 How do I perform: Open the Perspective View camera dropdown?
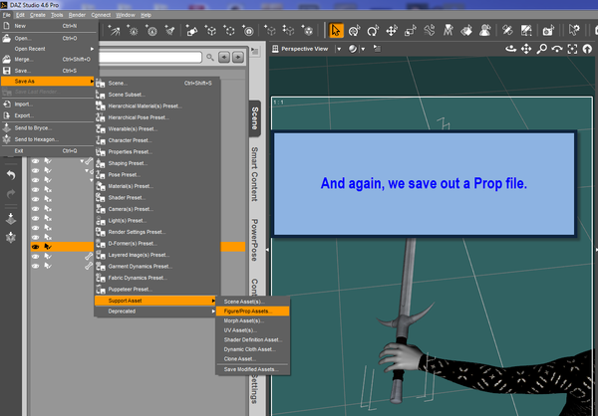click(x=339, y=49)
